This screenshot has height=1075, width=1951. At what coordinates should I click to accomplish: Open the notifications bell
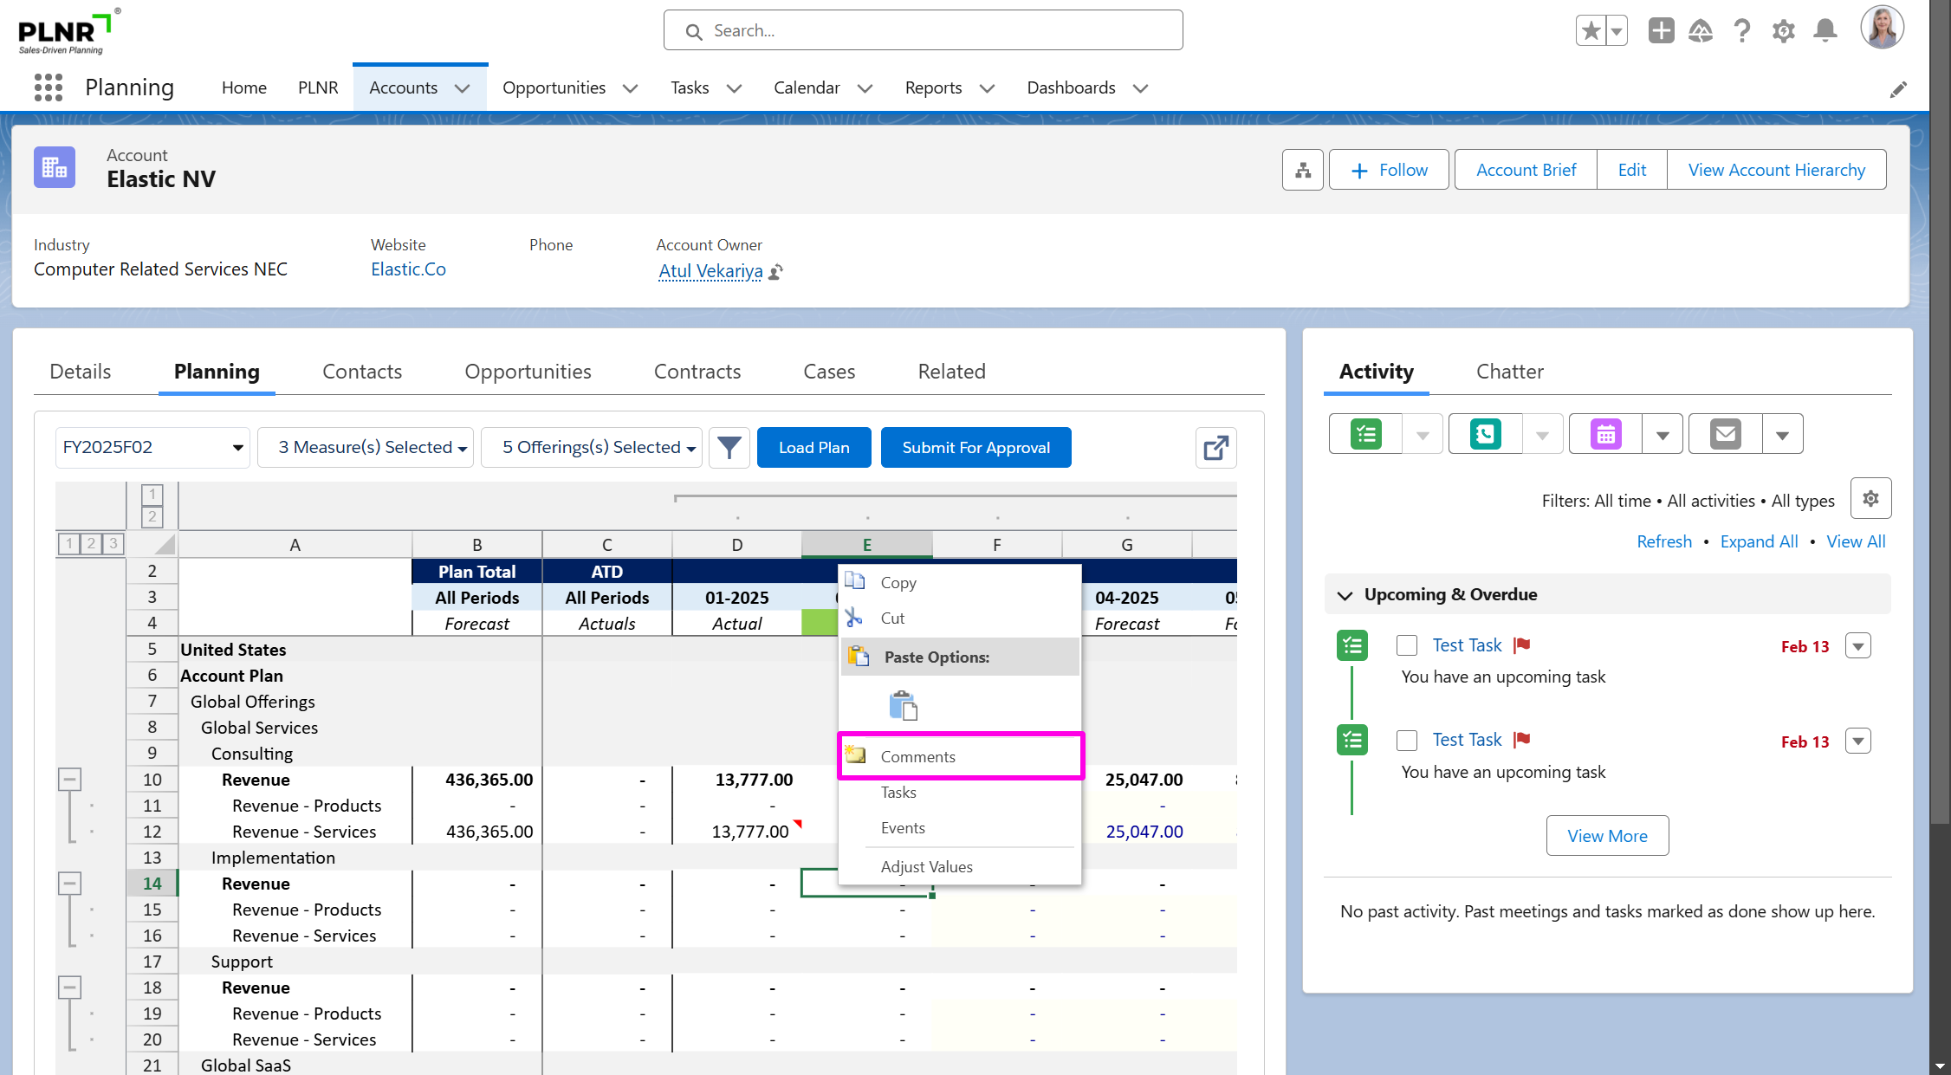[x=1825, y=31]
